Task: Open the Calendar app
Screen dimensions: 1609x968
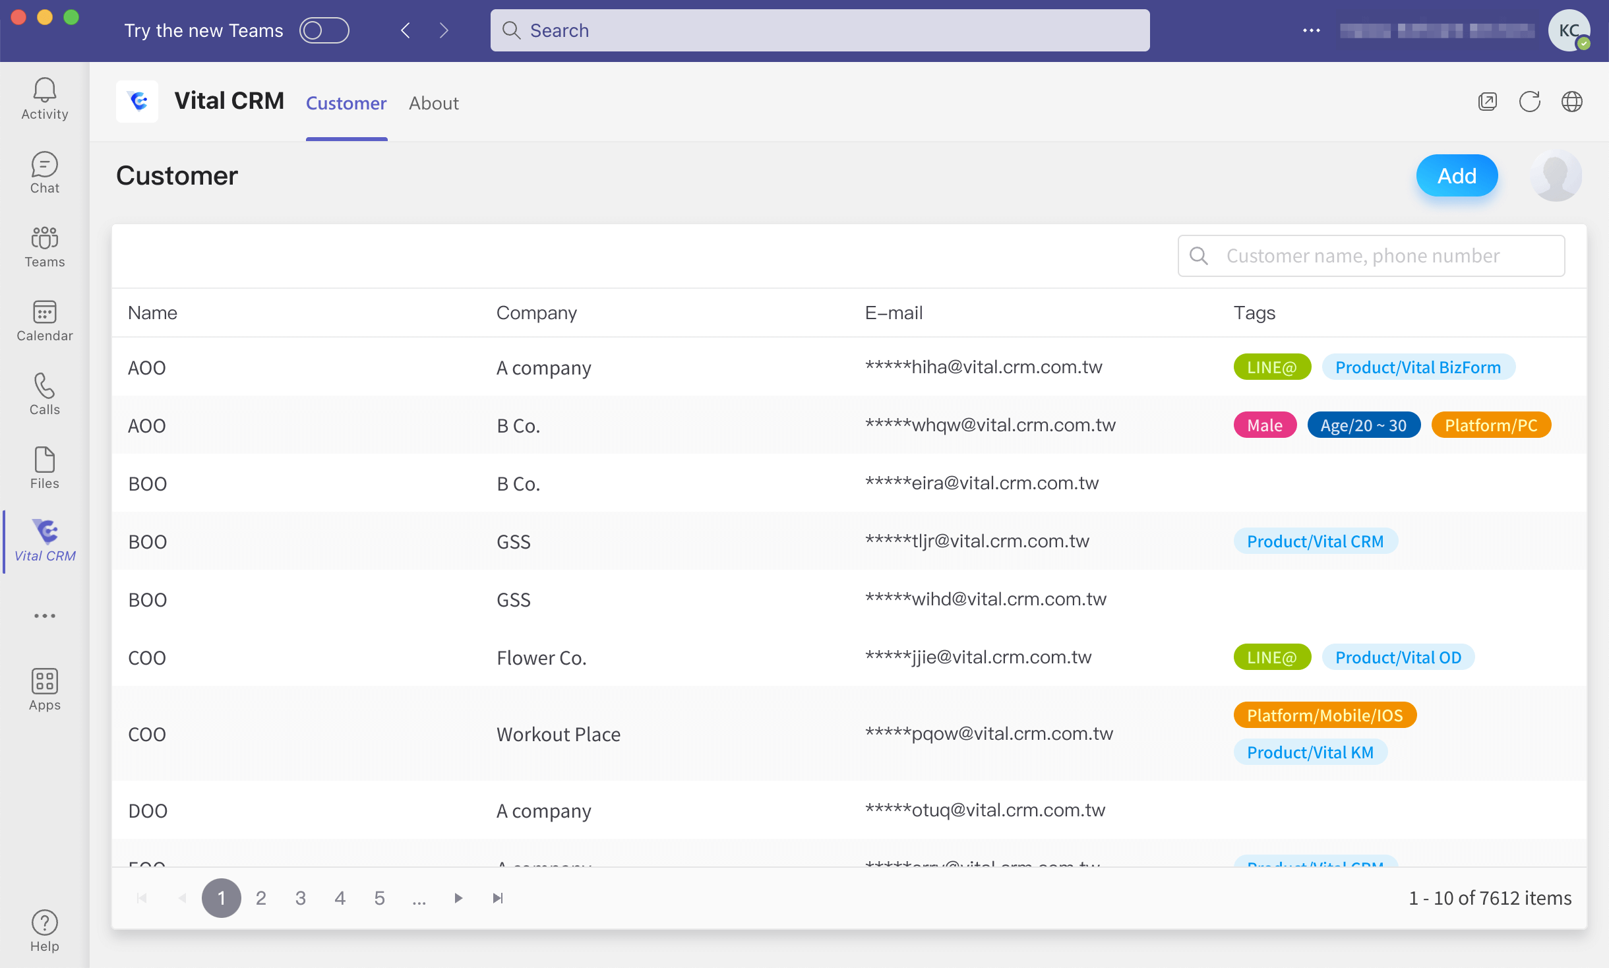Action: tap(44, 320)
